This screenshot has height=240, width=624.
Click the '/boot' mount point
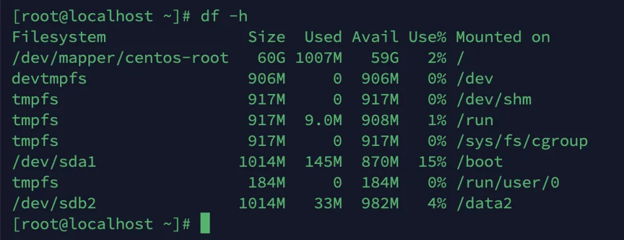point(480,162)
